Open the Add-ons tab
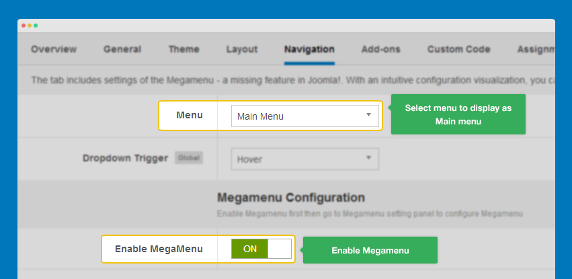The image size is (572, 279). coord(381,49)
